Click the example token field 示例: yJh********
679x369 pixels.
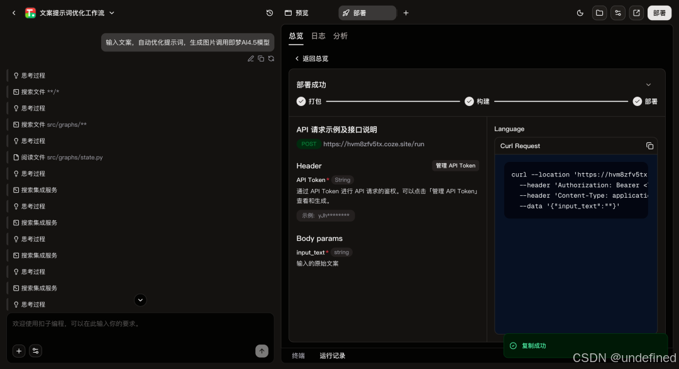(x=326, y=216)
